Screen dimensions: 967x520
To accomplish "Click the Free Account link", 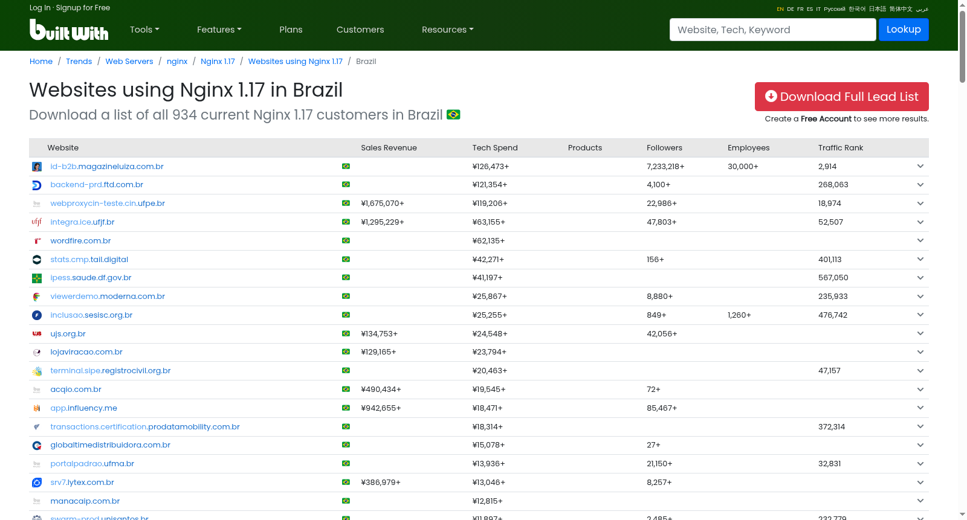I will coord(826,119).
